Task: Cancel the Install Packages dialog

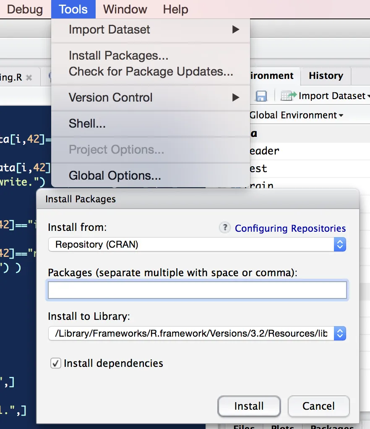Action: [318, 406]
